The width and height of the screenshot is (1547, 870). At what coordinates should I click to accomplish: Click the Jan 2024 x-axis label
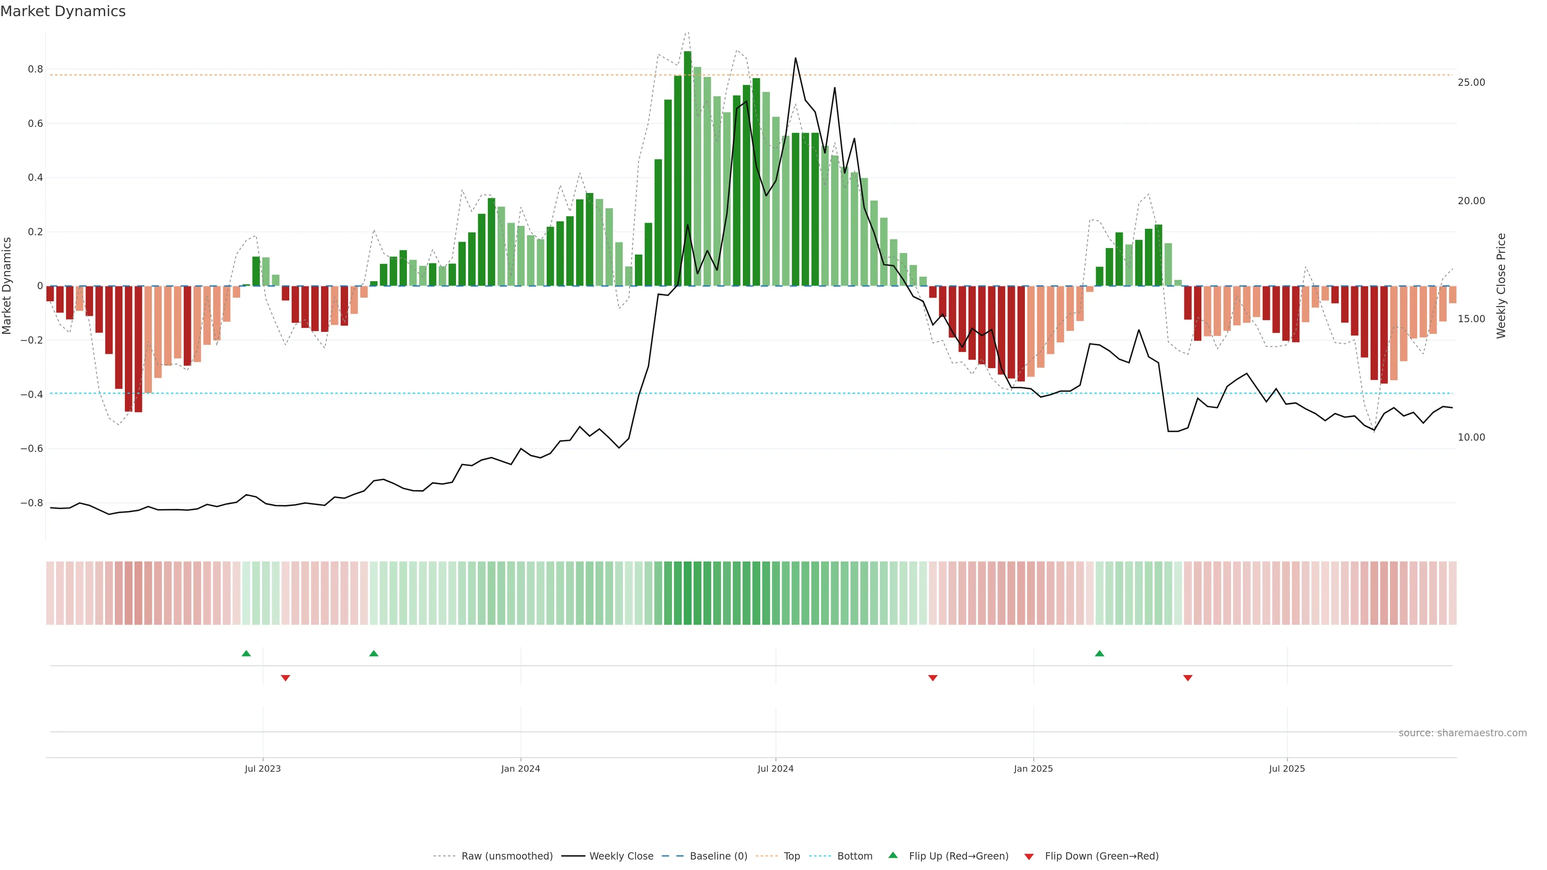point(521,768)
